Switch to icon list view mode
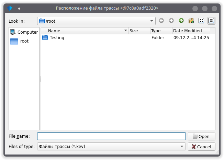 (x=201, y=21)
